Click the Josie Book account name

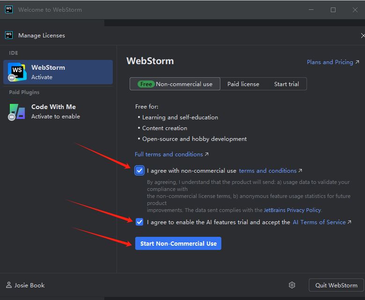click(29, 285)
